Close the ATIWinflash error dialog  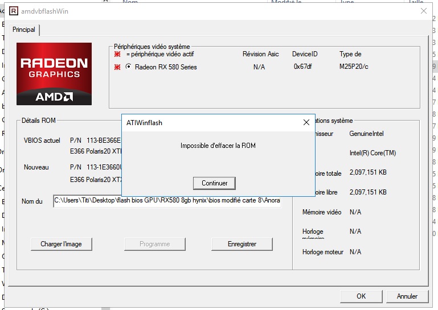coord(306,122)
